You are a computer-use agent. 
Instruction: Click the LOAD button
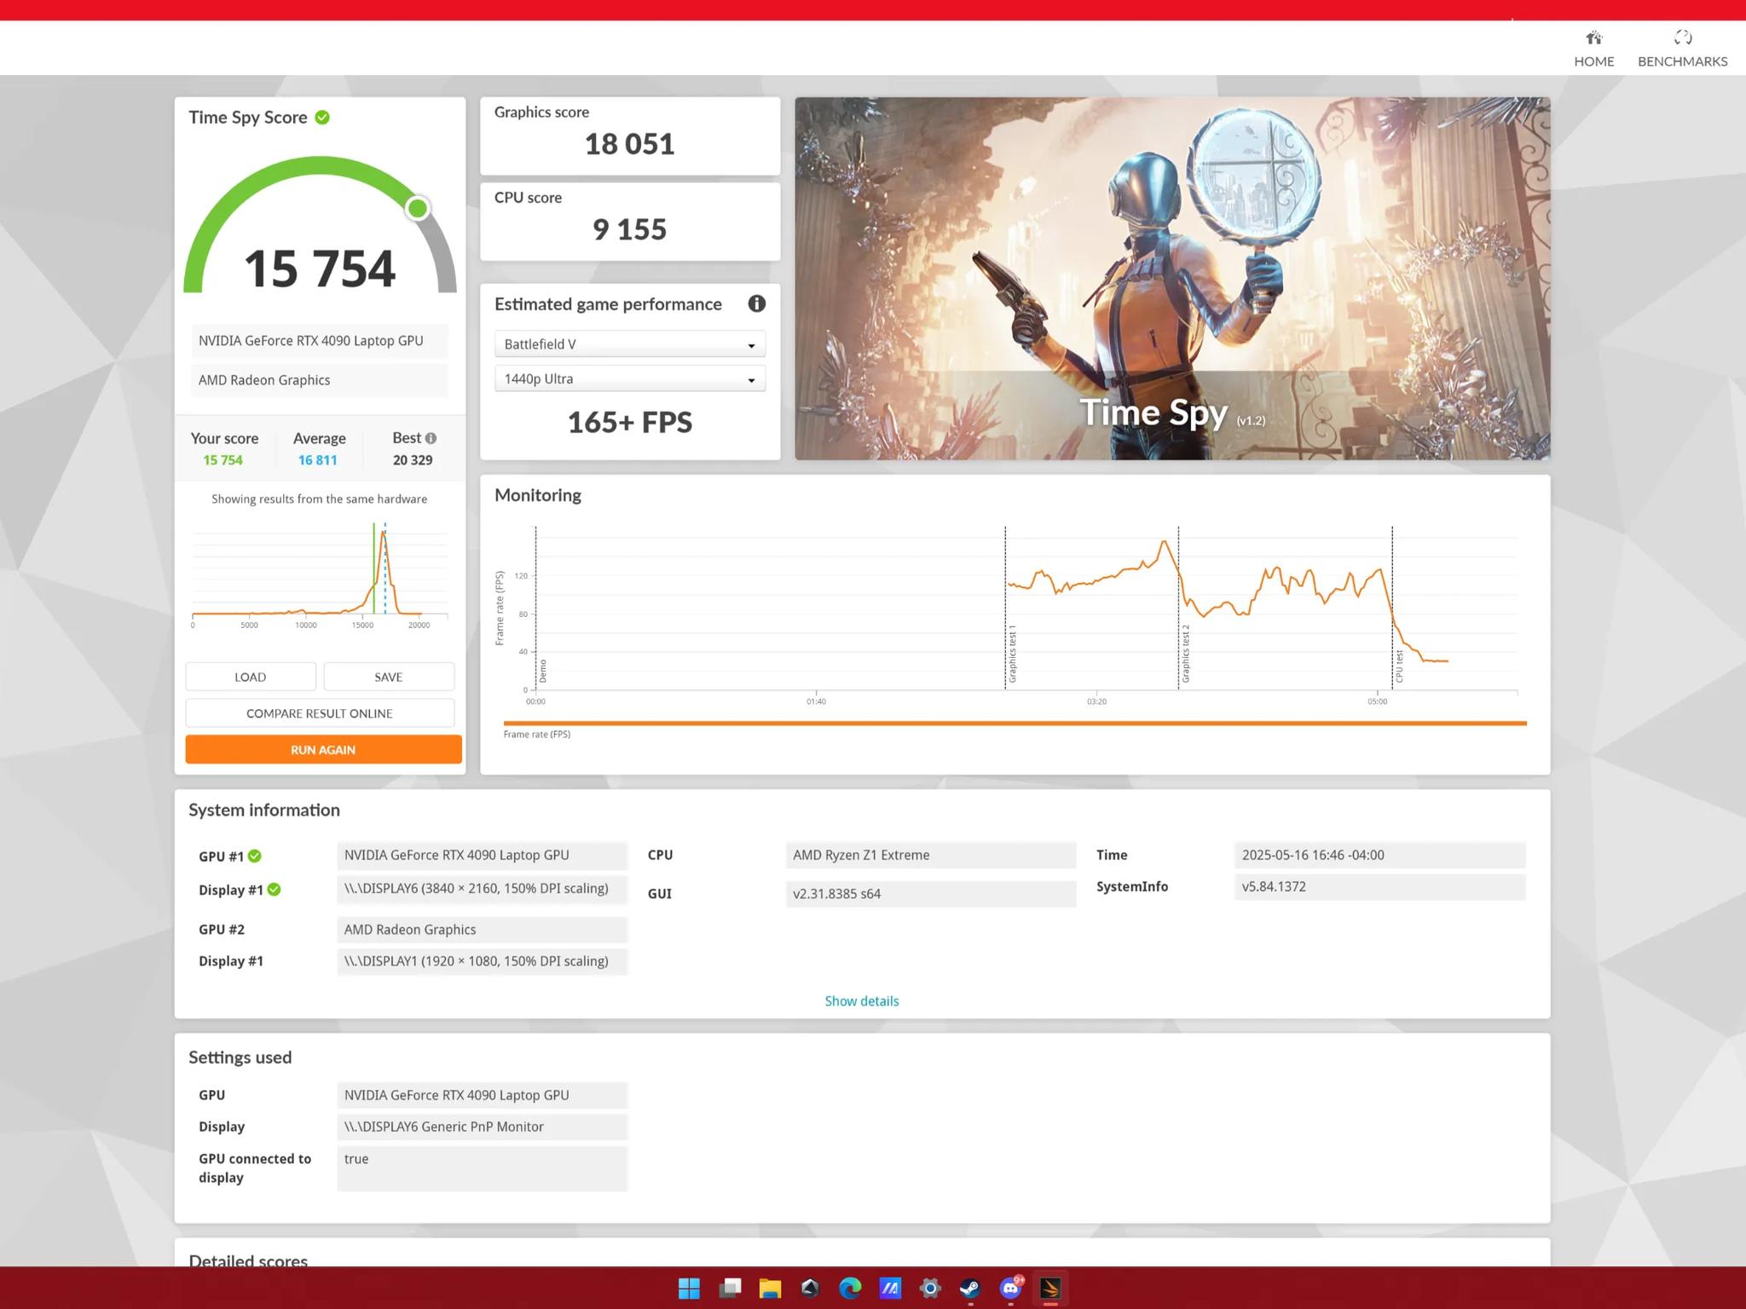[x=251, y=677]
